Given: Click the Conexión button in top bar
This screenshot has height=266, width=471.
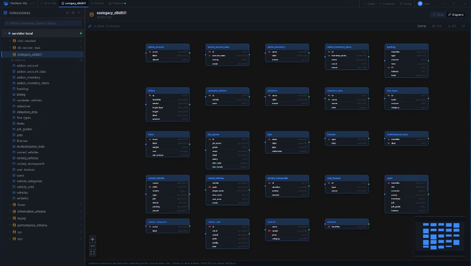Looking at the screenshot, I should point(387,4).
